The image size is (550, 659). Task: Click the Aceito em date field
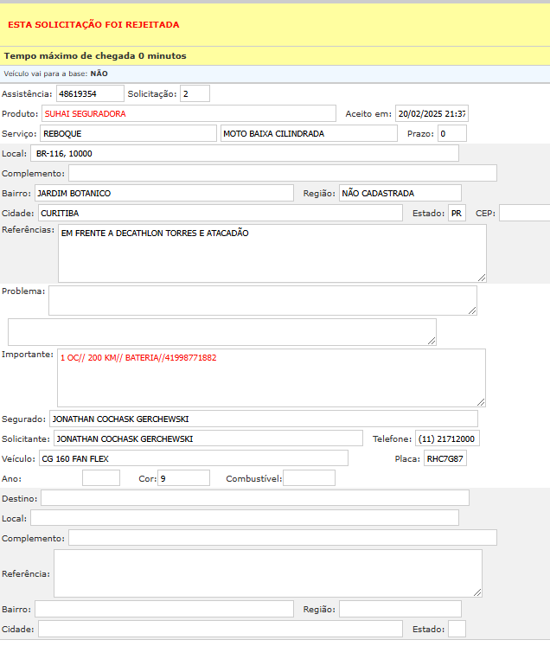[432, 113]
